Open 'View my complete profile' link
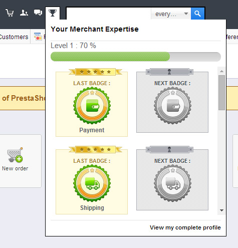238x248 pixels. click(185, 227)
